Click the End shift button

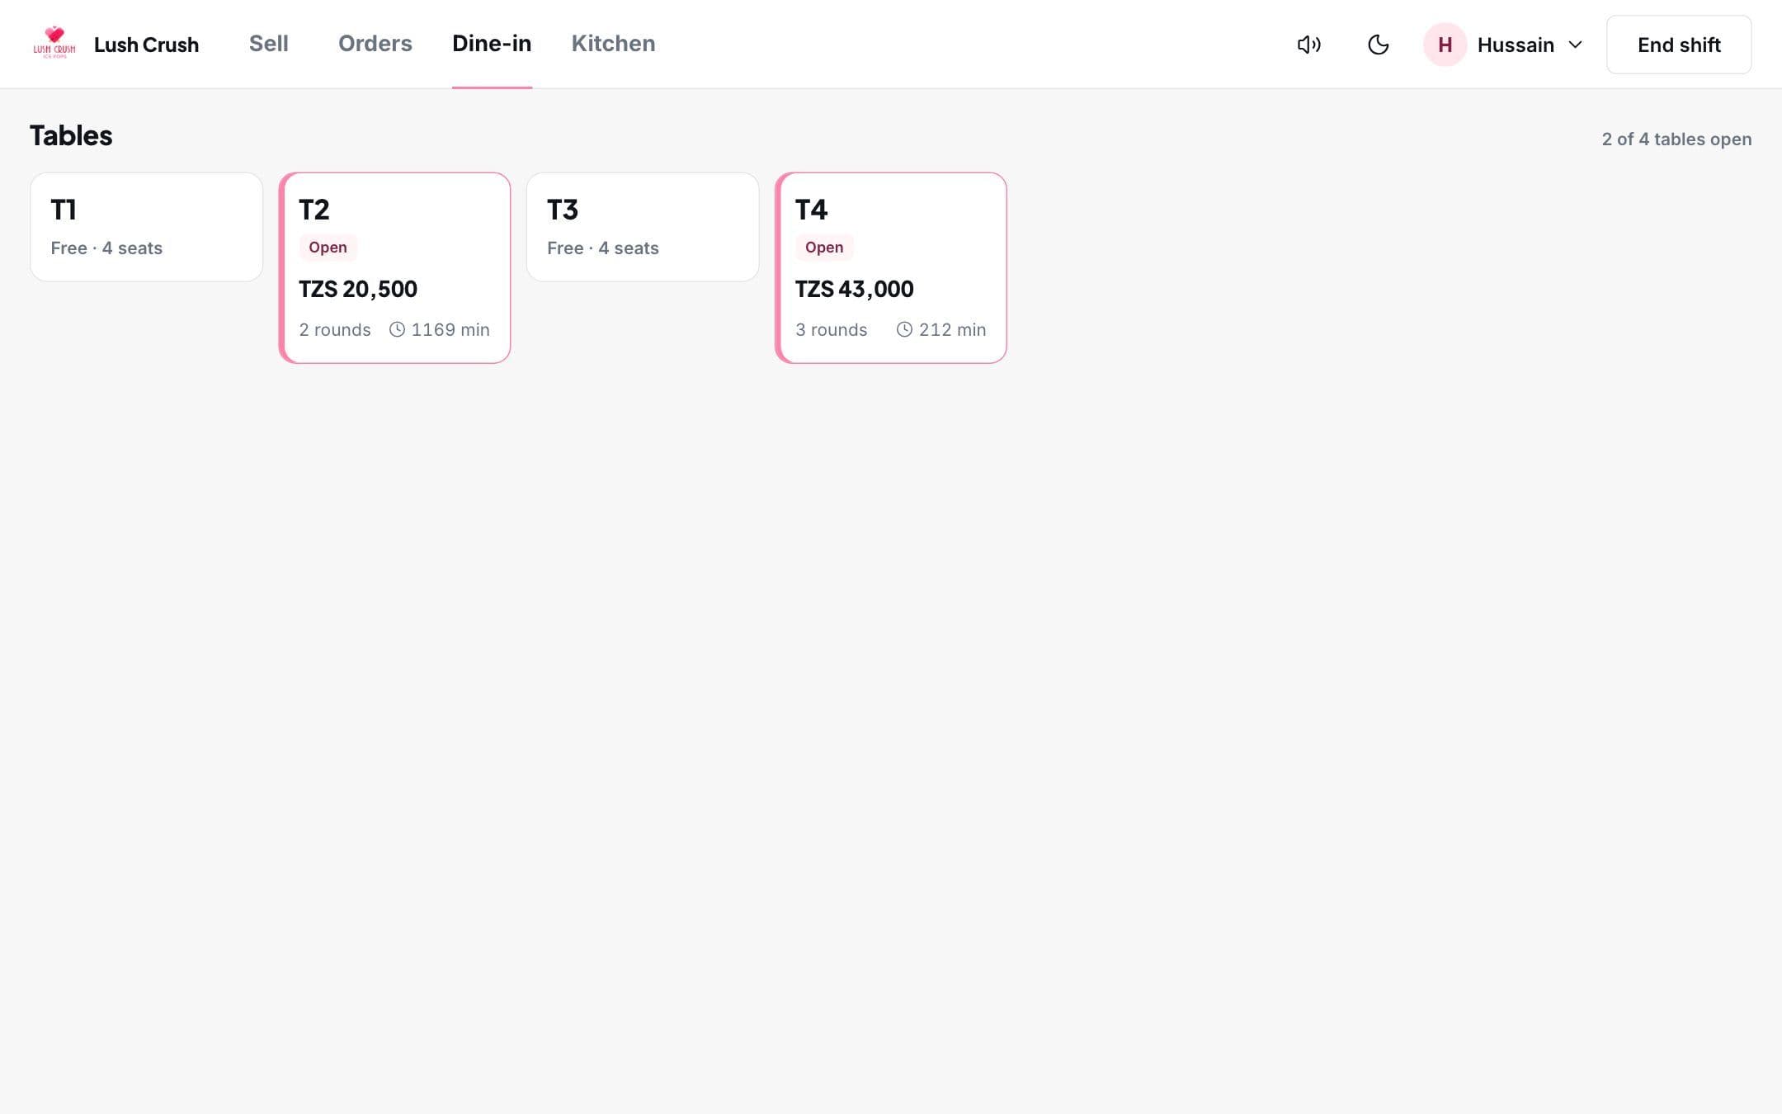[x=1679, y=45]
